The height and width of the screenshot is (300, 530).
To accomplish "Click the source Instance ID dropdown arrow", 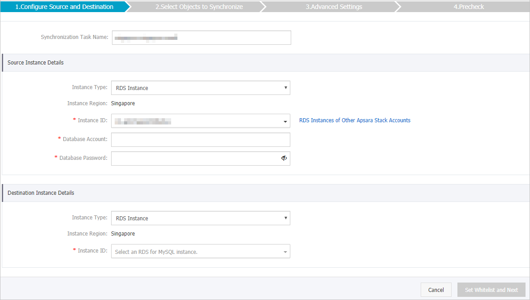I will [285, 121].
